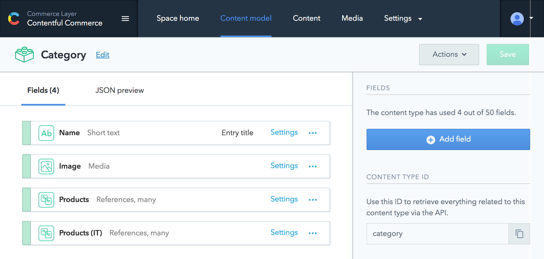The width and height of the screenshot is (544, 259).
Task: Open the Settings navigation dropdown
Action: 403,18
